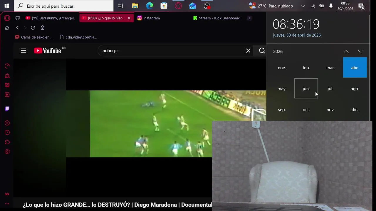Viewport: 376px width, 211px height.
Task: Select oct. in the calendar
Action: (x=306, y=110)
